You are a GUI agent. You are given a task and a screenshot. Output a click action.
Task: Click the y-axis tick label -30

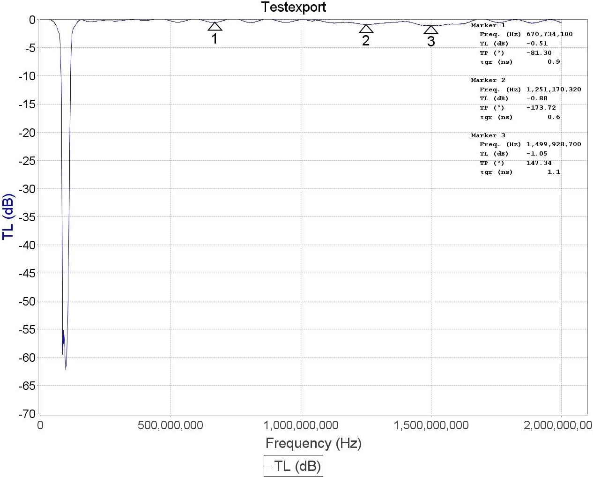[x=27, y=189]
